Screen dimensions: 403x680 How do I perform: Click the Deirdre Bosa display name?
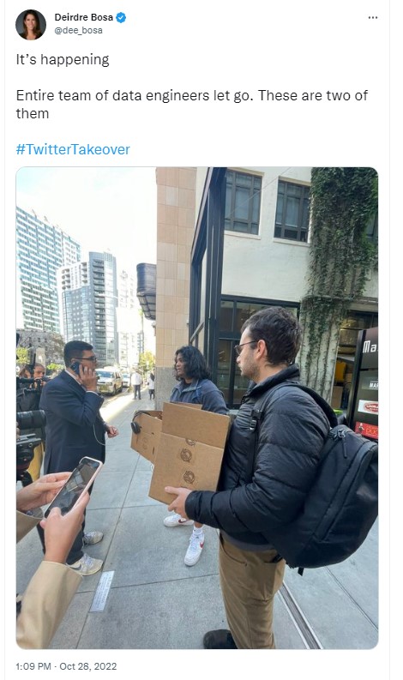84,17
